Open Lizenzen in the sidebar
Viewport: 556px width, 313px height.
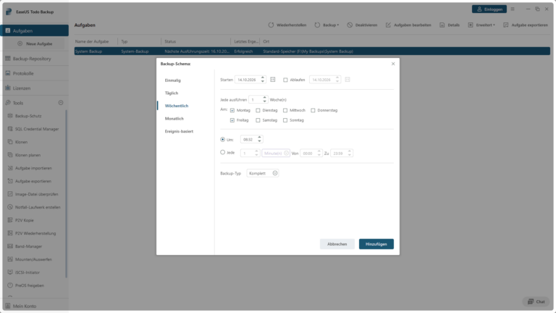pos(35,88)
